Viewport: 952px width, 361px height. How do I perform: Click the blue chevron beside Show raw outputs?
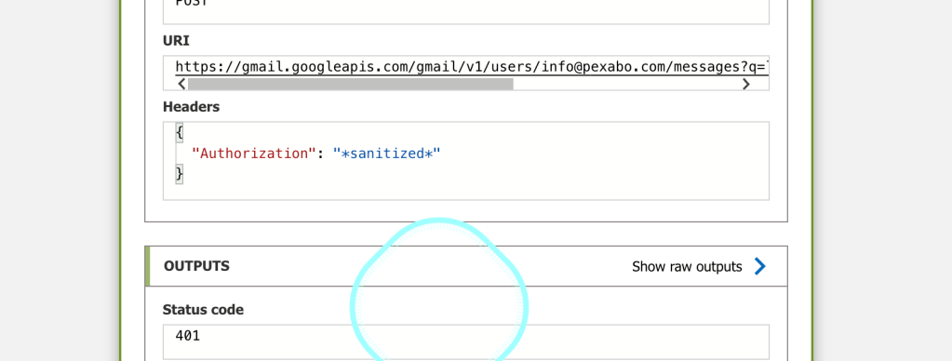[759, 266]
